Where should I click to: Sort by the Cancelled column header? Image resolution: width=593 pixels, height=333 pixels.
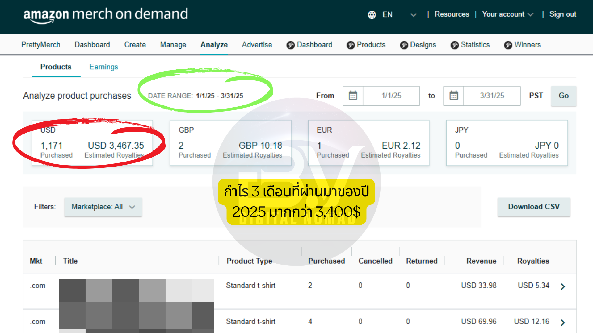point(375,261)
